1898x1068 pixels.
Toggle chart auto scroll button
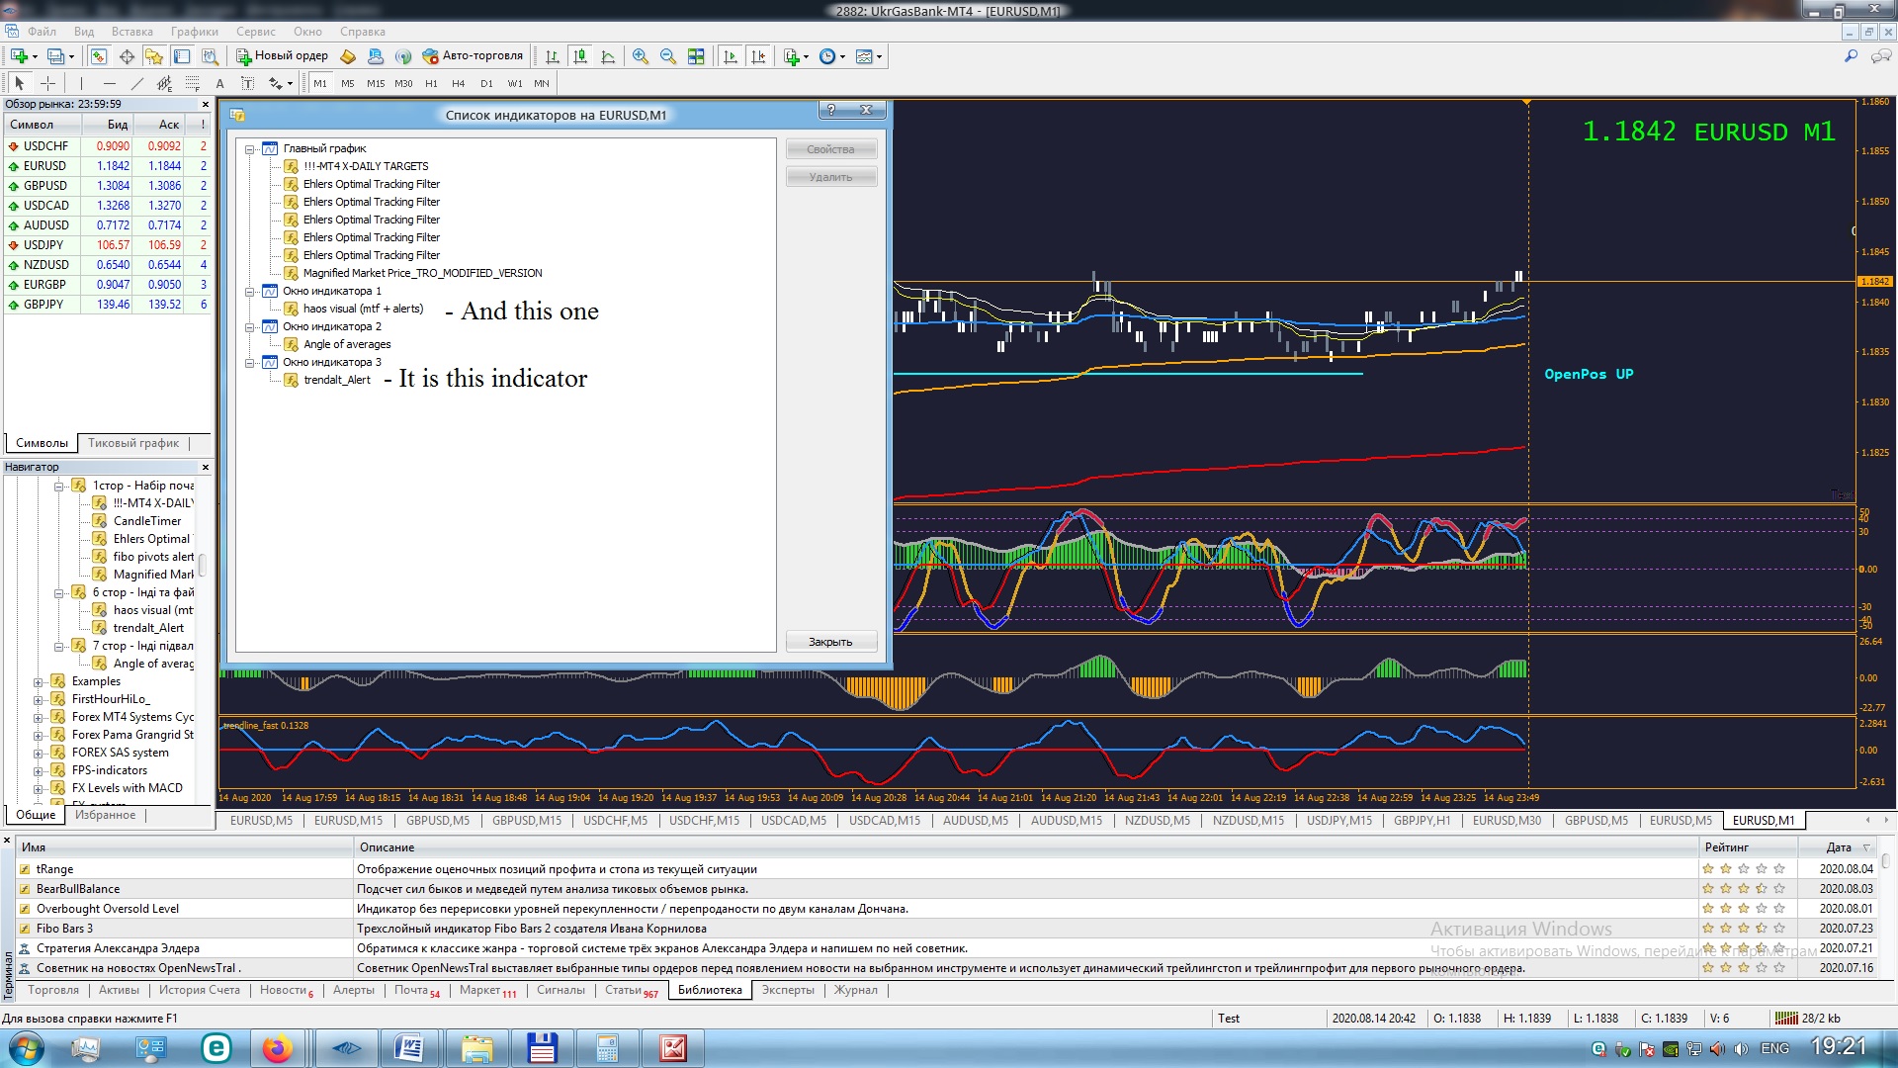coord(731,56)
